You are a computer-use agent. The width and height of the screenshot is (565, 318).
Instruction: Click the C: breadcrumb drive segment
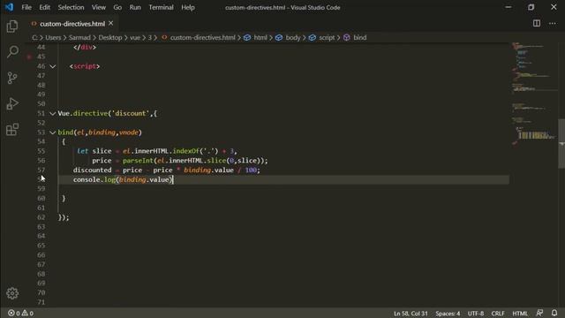click(x=34, y=37)
